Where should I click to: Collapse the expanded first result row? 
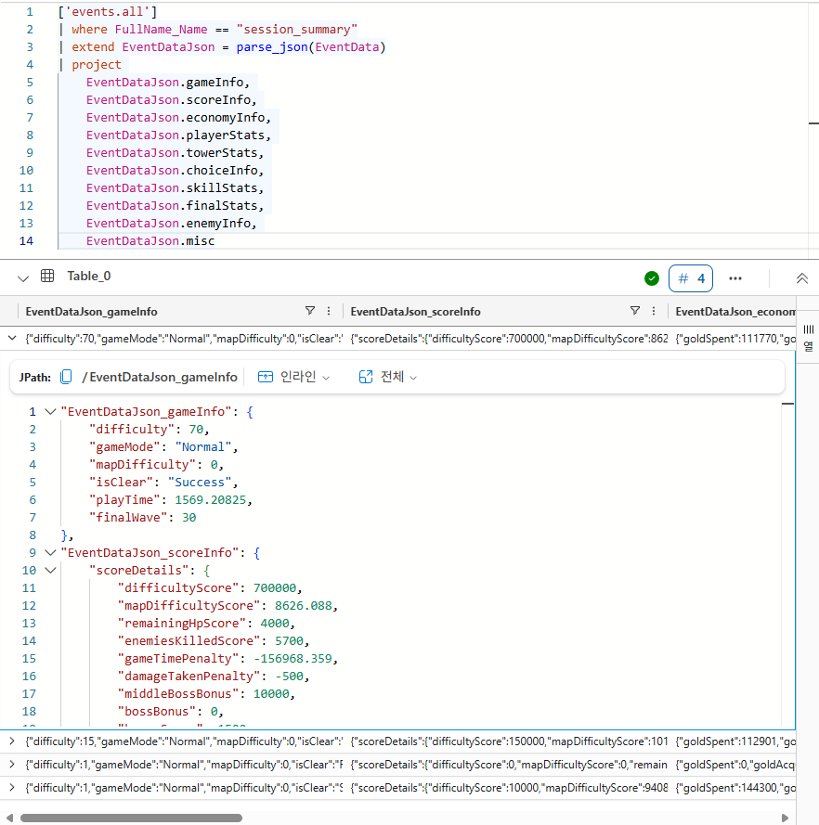11,339
